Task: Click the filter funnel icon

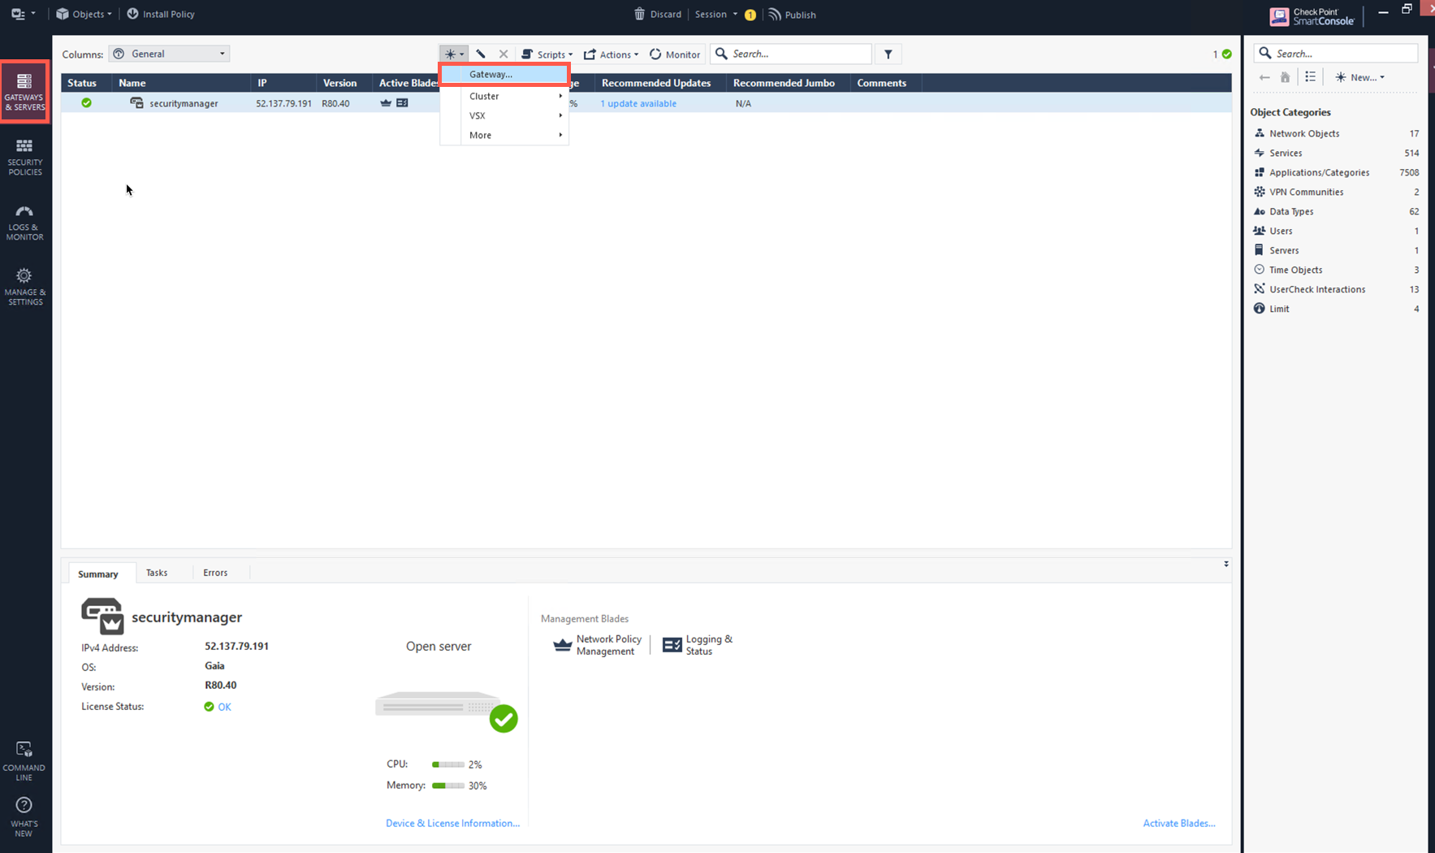Action: 888,54
